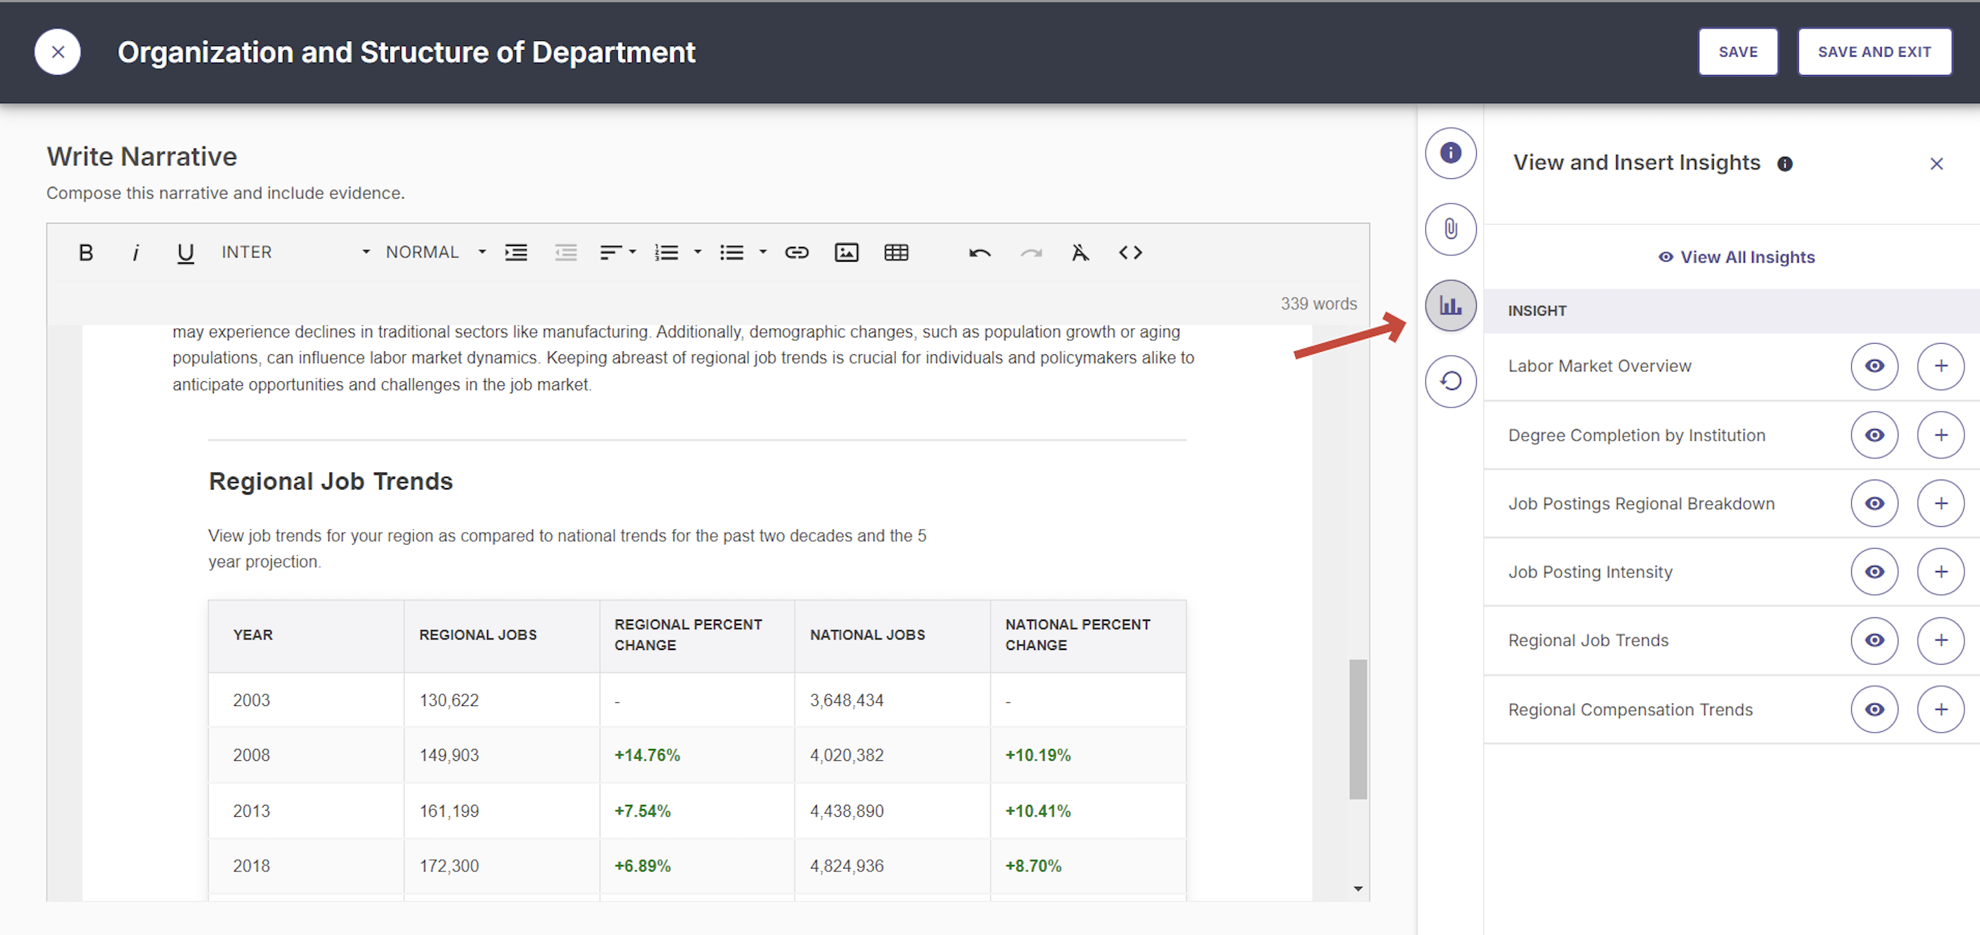Open the info sidebar panel
Viewport: 1980px width, 935px height.
click(x=1451, y=153)
